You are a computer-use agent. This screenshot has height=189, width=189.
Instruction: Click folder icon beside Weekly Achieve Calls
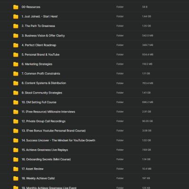tap(16, 179)
